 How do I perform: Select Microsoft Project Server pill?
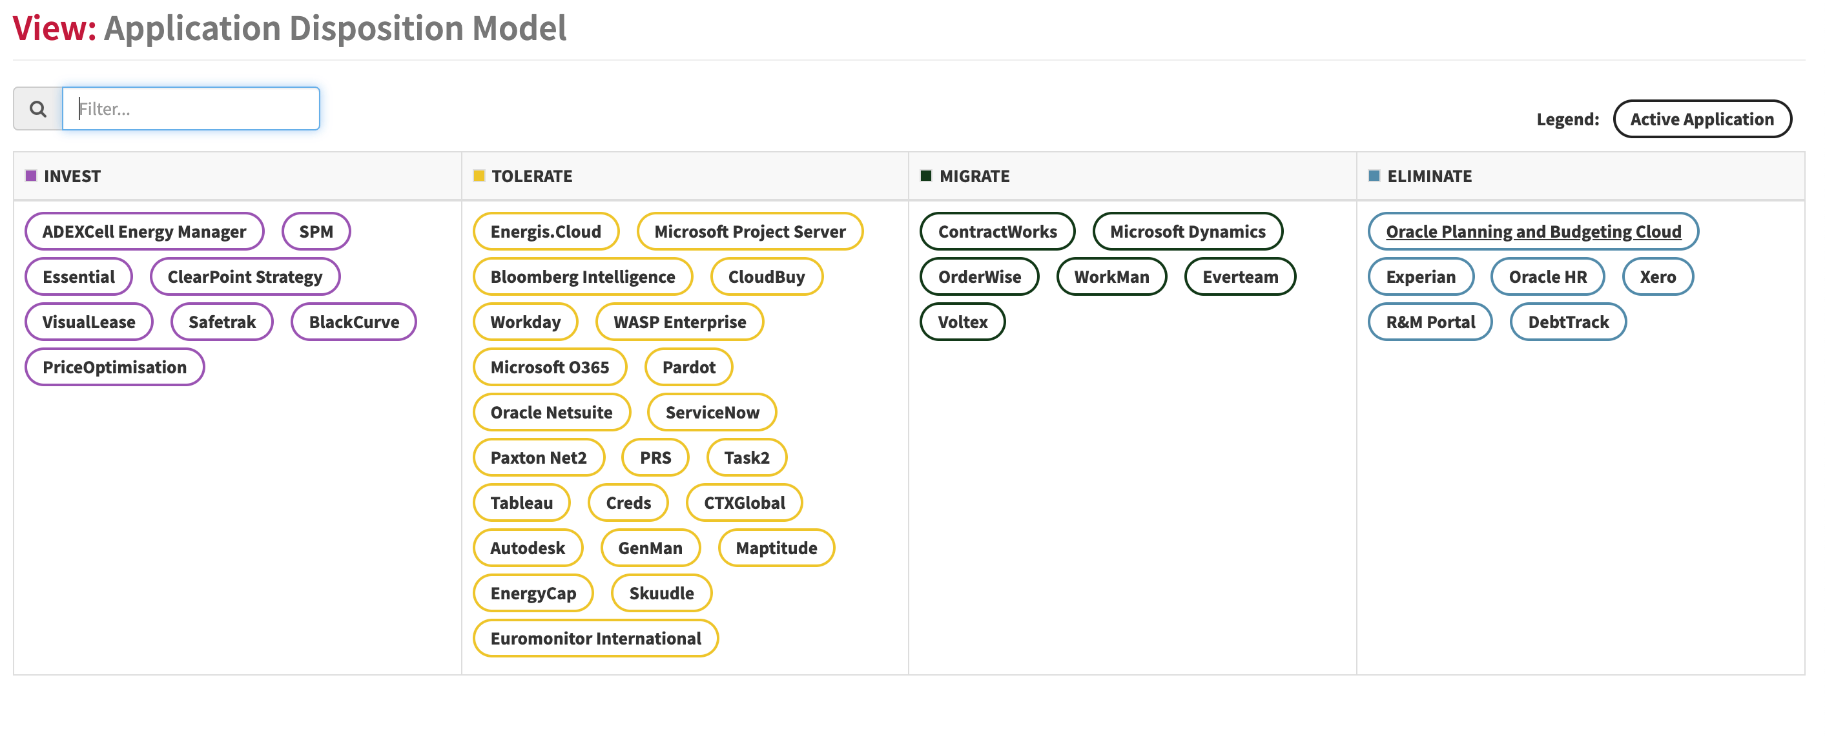tap(750, 232)
